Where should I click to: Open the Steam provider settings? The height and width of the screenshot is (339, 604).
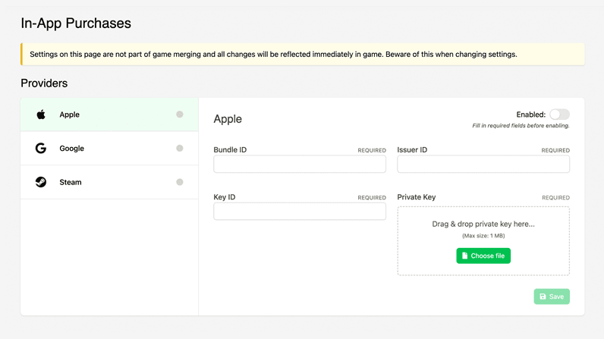tap(109, 182)
